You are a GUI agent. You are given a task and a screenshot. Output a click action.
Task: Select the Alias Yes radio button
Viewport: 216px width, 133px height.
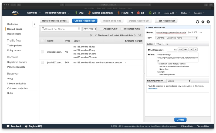pyautogui.click(x=156, y=44)
